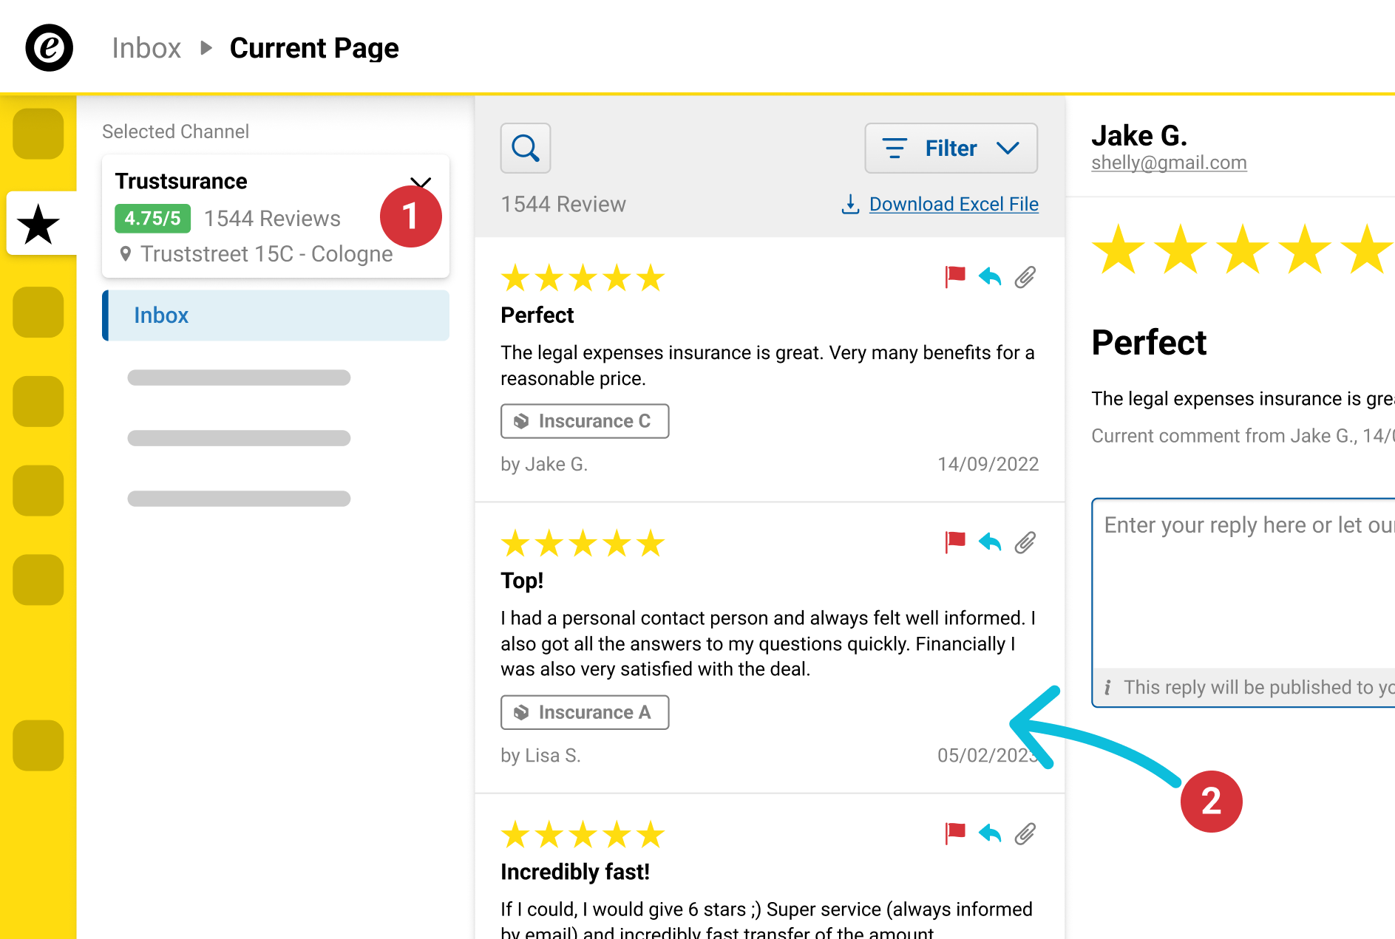
Task: Select the star reviews sidebar icon
Action: 38,224
